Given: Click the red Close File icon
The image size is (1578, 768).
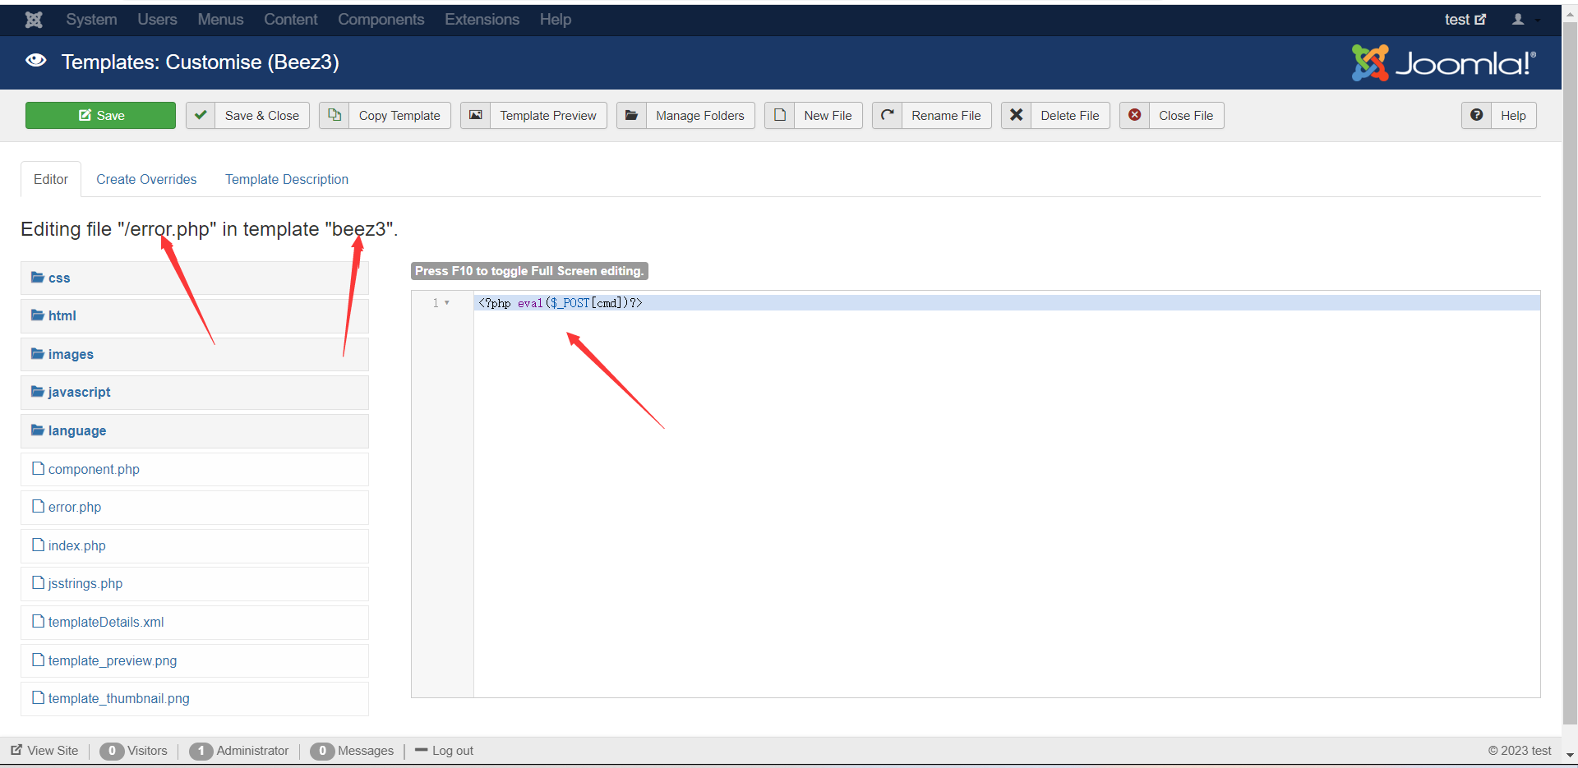Looking at the screenshot, I should [x=1135, y=116].
